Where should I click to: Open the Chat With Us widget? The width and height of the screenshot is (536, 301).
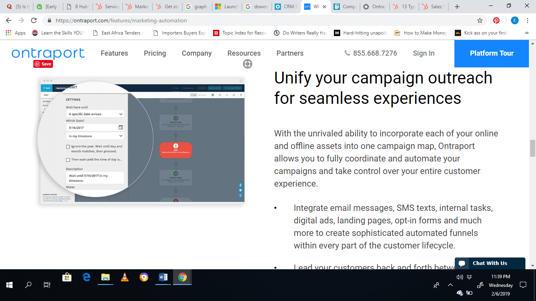pyautogui.click(x=490, y=263)
